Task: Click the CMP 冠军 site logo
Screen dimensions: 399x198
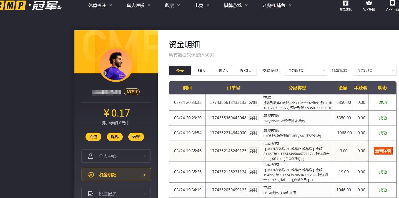Action: pyautogui.click(x=28, y=6)
